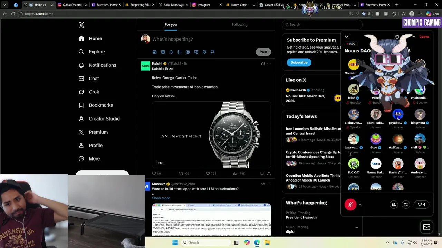Screen dimensions: 442x248
Task: Open Creator Studio from the sidebar
Action: 99,118
